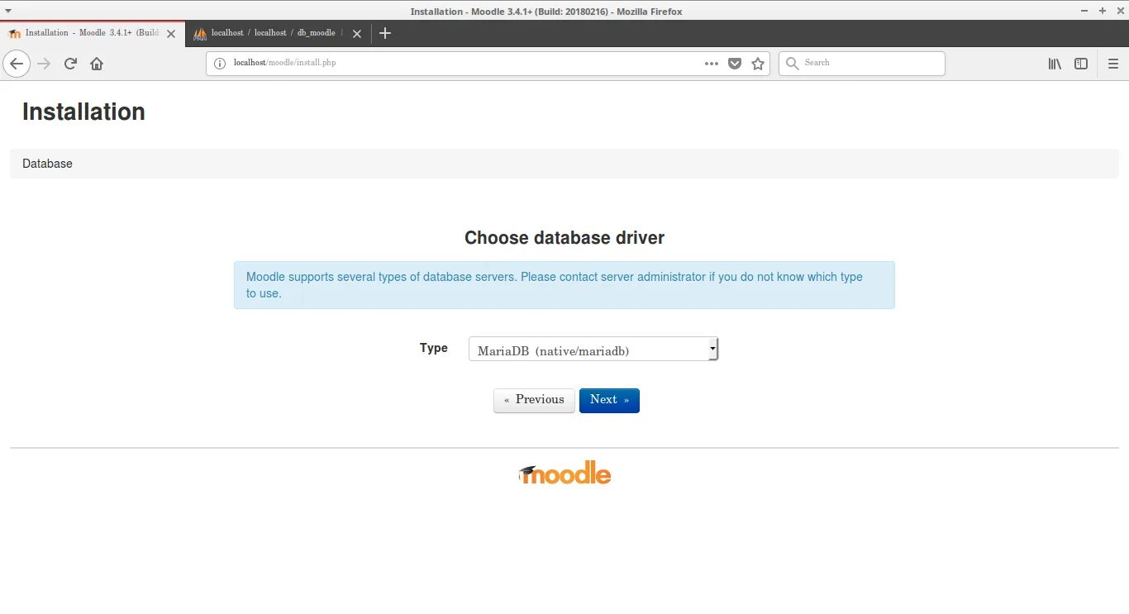Click the Database breadcrumb text
This screenshot has height=614, width=1129.
coord(47,164)
